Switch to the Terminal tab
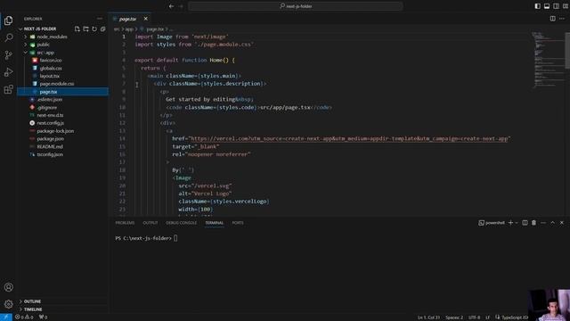 (x=214, y=223)
